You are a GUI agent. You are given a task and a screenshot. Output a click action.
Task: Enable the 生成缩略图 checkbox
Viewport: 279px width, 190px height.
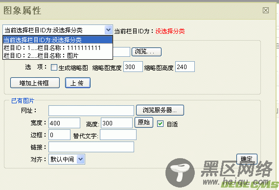(54, 68)
